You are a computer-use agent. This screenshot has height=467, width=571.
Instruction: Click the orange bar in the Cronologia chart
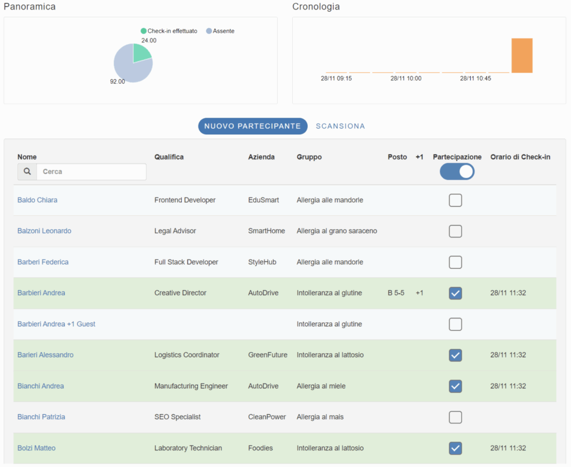coord(522,55)
